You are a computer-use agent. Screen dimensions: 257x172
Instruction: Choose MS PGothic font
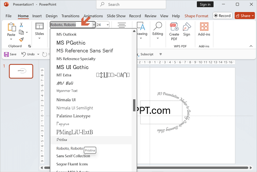point(91,43)
